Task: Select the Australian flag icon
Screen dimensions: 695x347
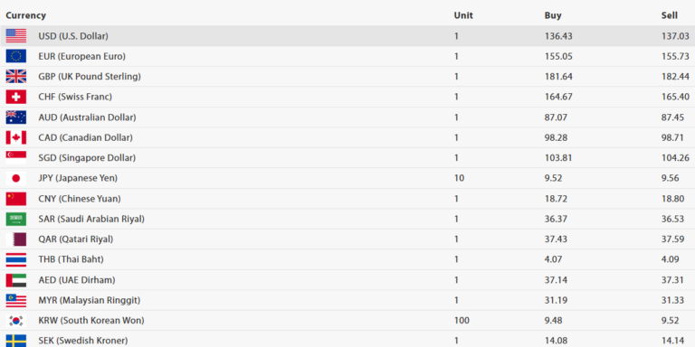Action: (16, 117)
